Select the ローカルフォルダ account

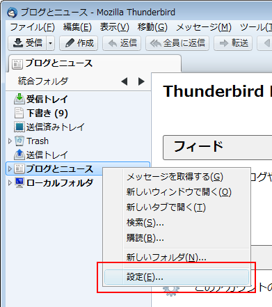click(x=60, y=183)
